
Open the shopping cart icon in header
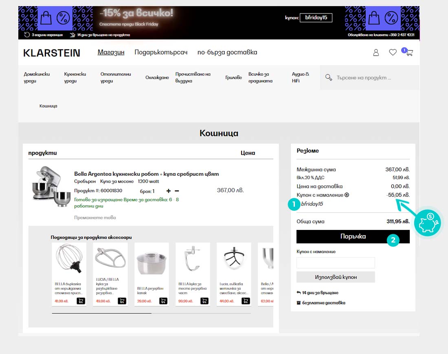pos(409,52)
